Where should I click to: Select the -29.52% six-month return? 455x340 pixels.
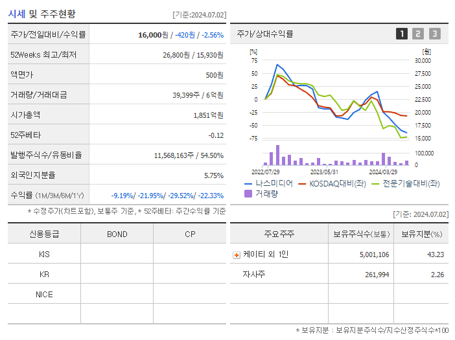coord(181,196)
